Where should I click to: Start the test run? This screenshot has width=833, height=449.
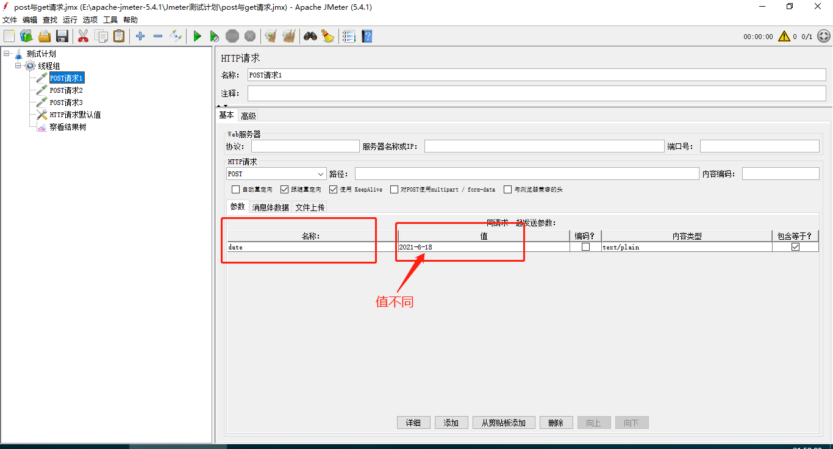[x=197, y=36]
